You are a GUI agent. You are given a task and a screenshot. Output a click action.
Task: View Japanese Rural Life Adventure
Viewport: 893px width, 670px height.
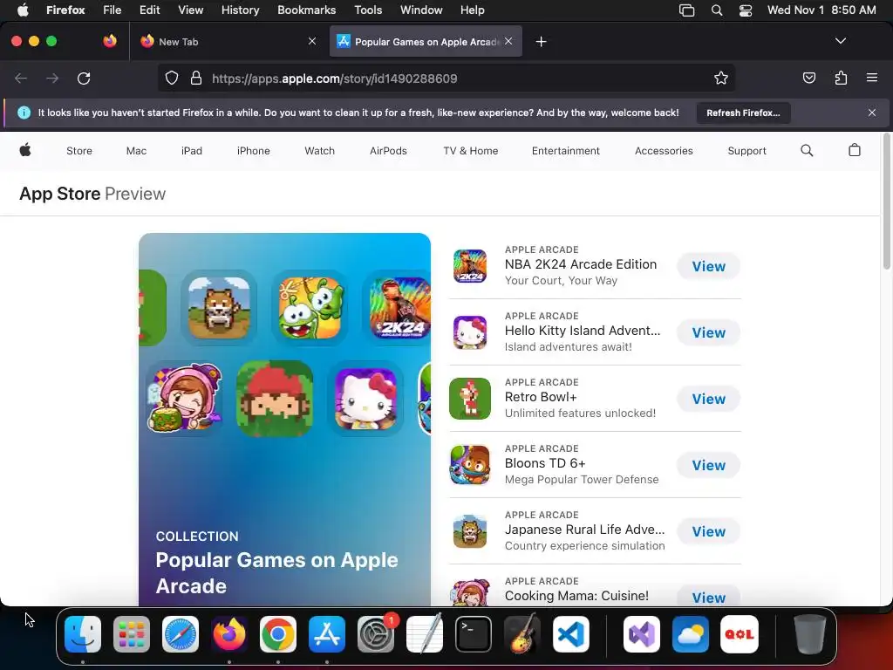(708, 531)
